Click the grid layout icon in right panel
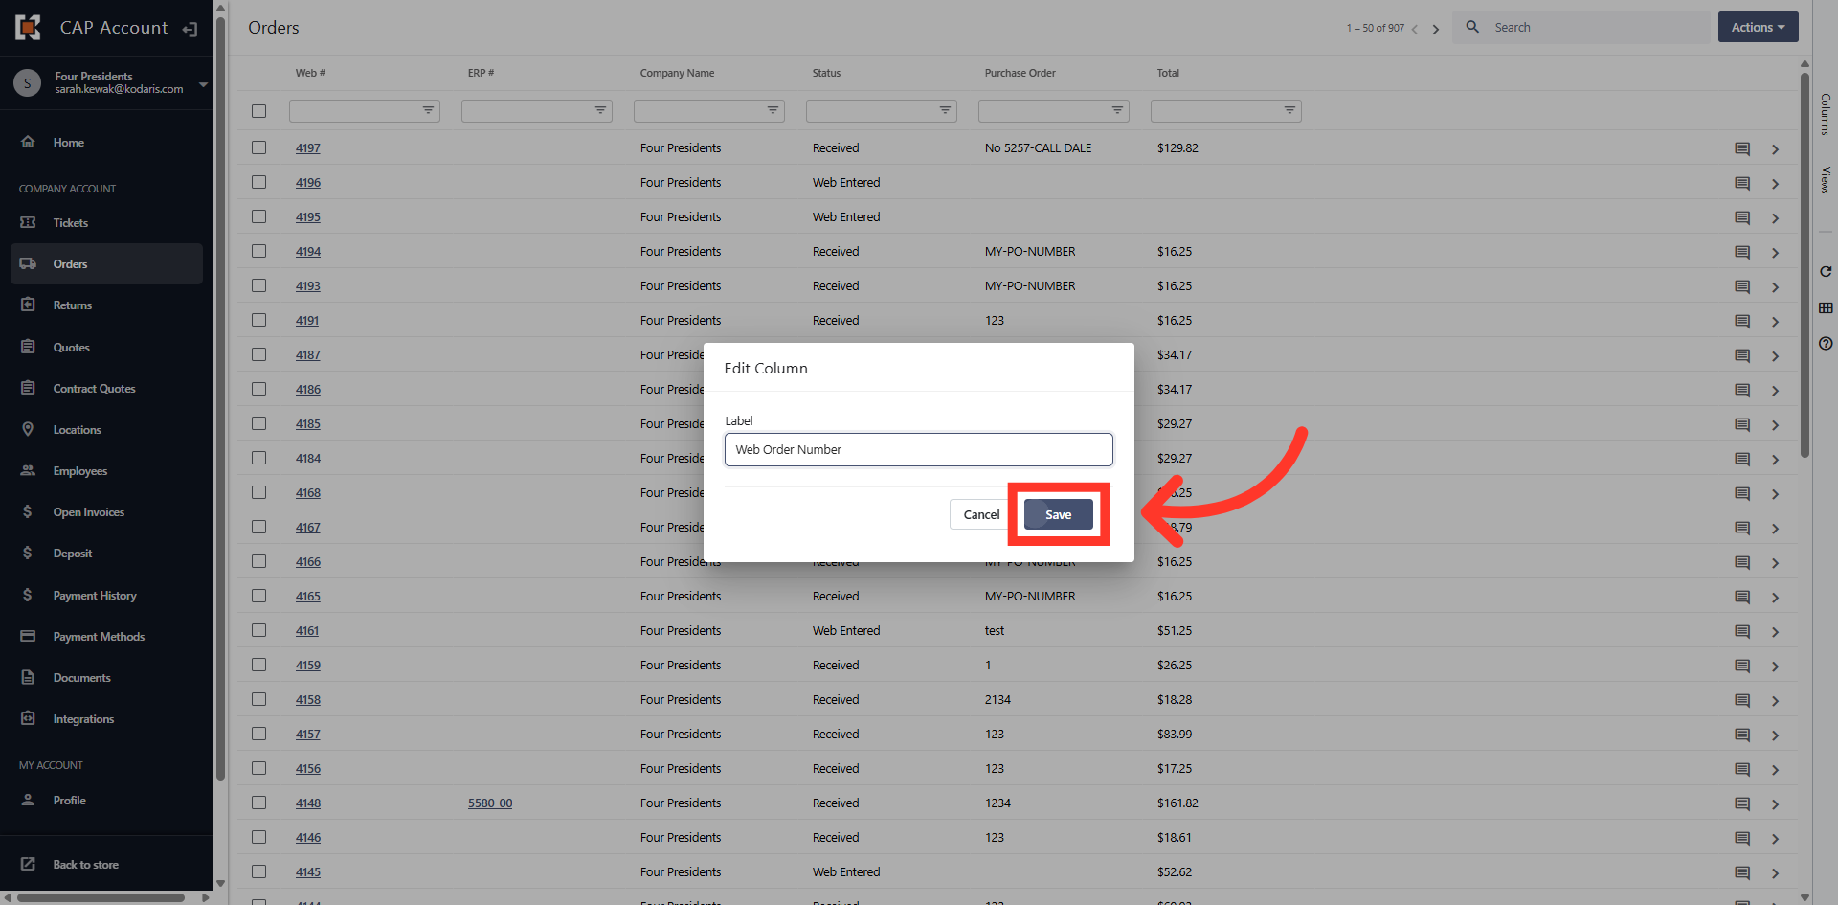The image size is (1838, 905). (x=1826, y=307)
